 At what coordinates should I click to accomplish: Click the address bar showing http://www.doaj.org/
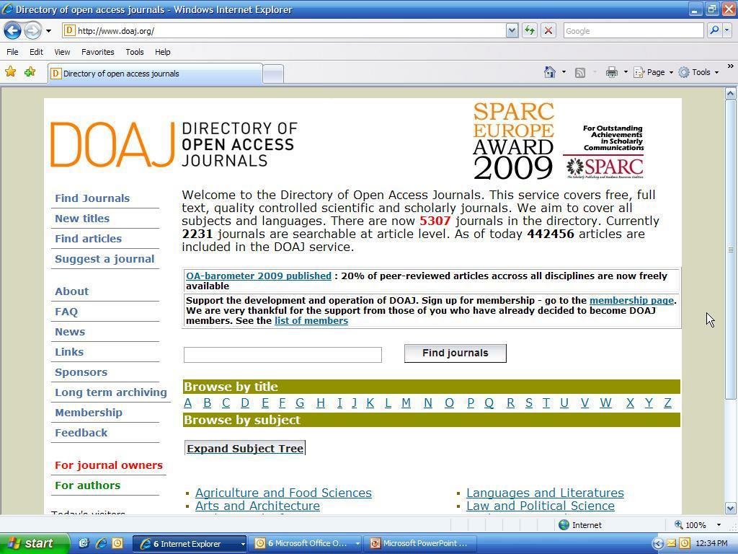[x=285, y=31]
